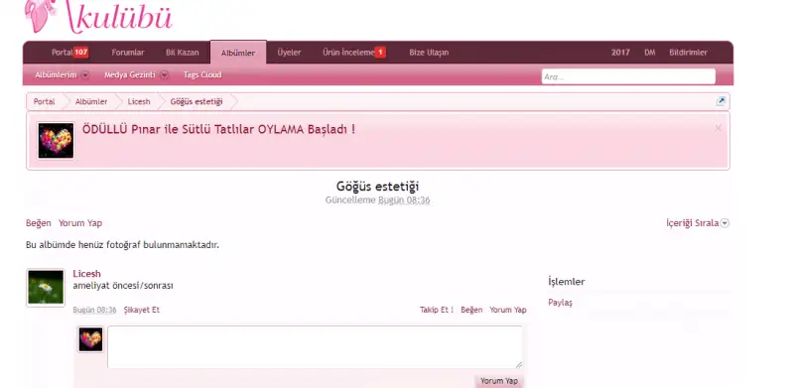Screen dimensions: 794x388
Task: Open Ürün İnceleme tab
Action: point(348,53)
